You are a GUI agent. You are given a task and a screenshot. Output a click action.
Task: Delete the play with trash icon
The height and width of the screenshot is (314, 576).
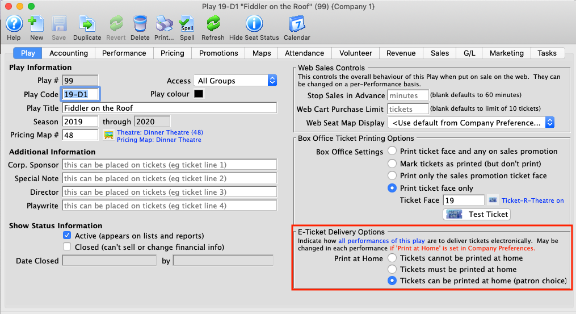pyautogui.click(x=140, y=24)
